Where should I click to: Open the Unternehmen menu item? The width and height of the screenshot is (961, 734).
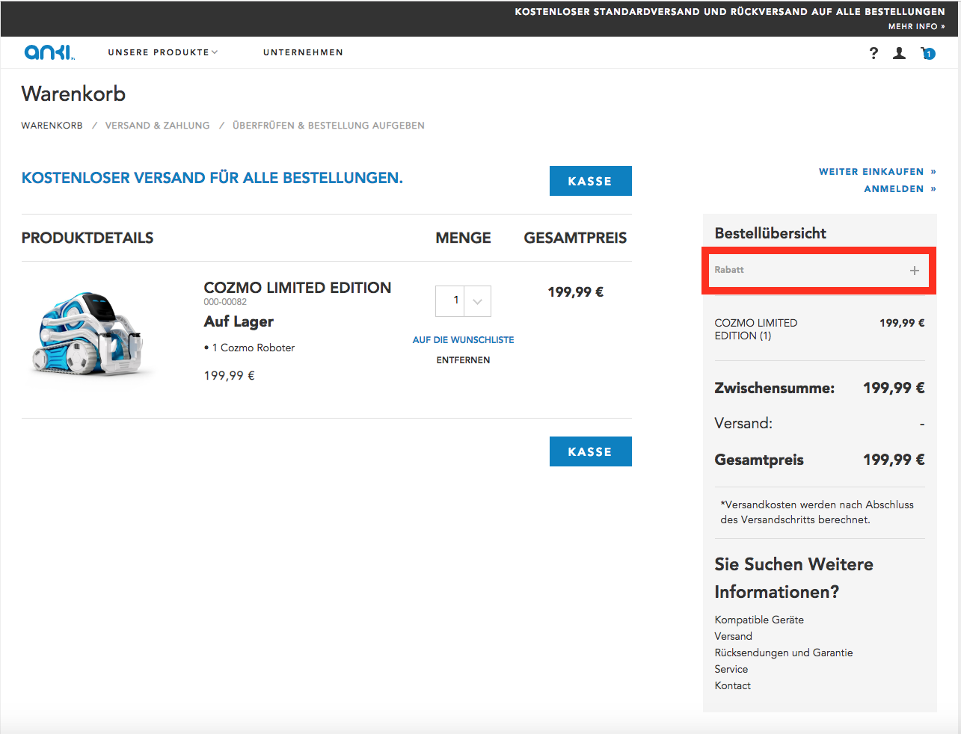pos(303,52)
